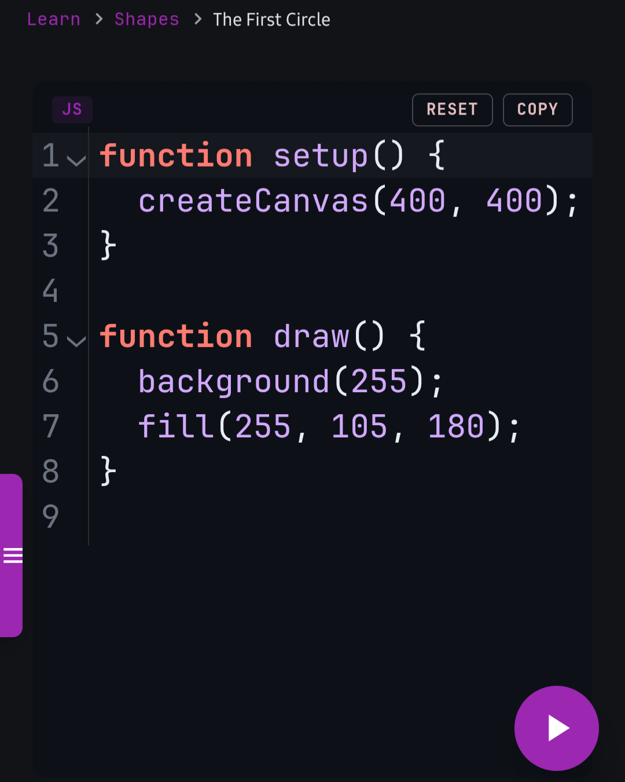Copy the code to clipboard
Image resolution: width=625 pixels, height=782 pixels.
click(538, 109)
